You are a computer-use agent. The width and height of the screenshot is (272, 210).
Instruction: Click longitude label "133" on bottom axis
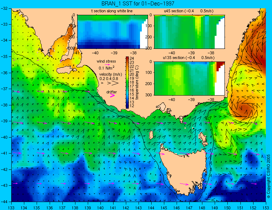11,207
